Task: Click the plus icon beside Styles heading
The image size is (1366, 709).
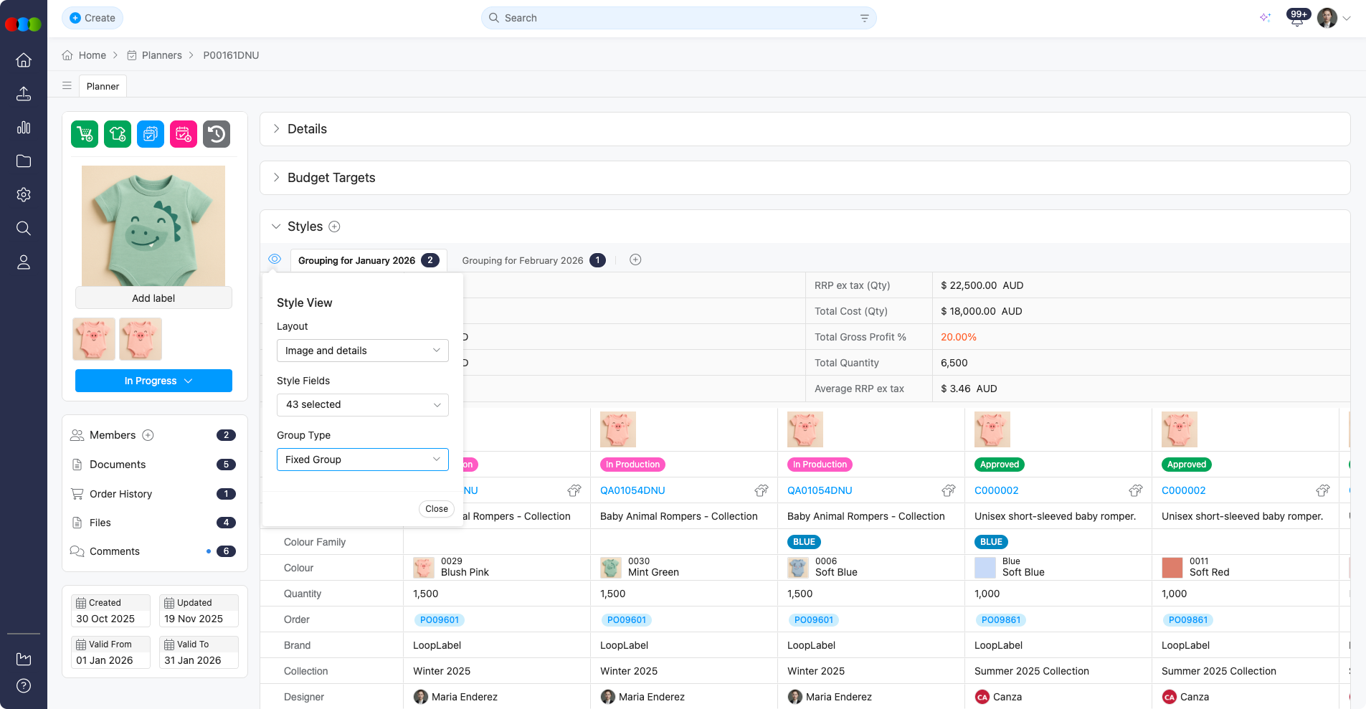Action: [x=334, y=227]
